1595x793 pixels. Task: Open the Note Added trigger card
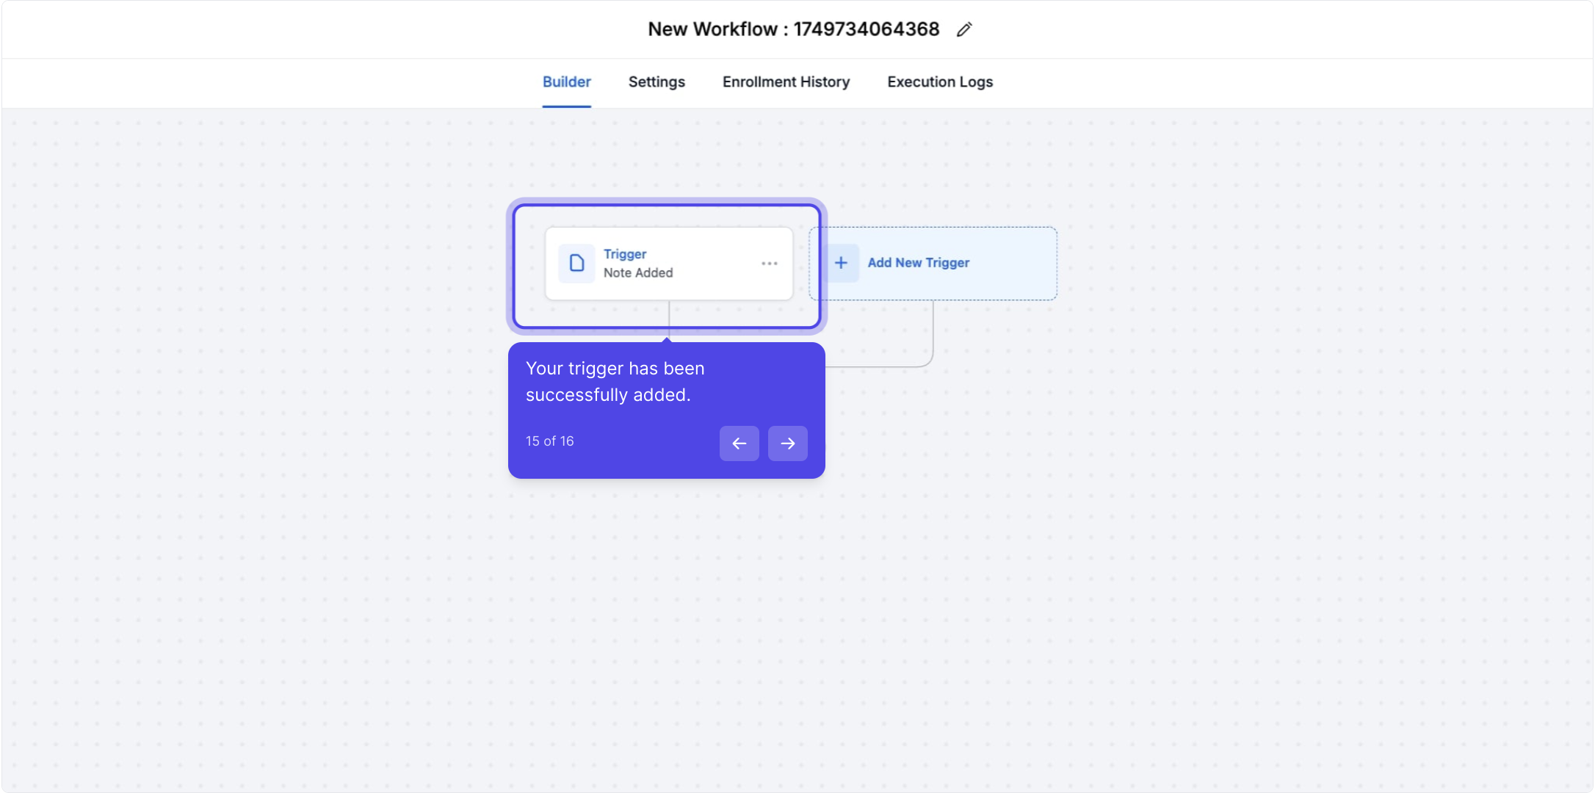669,264
